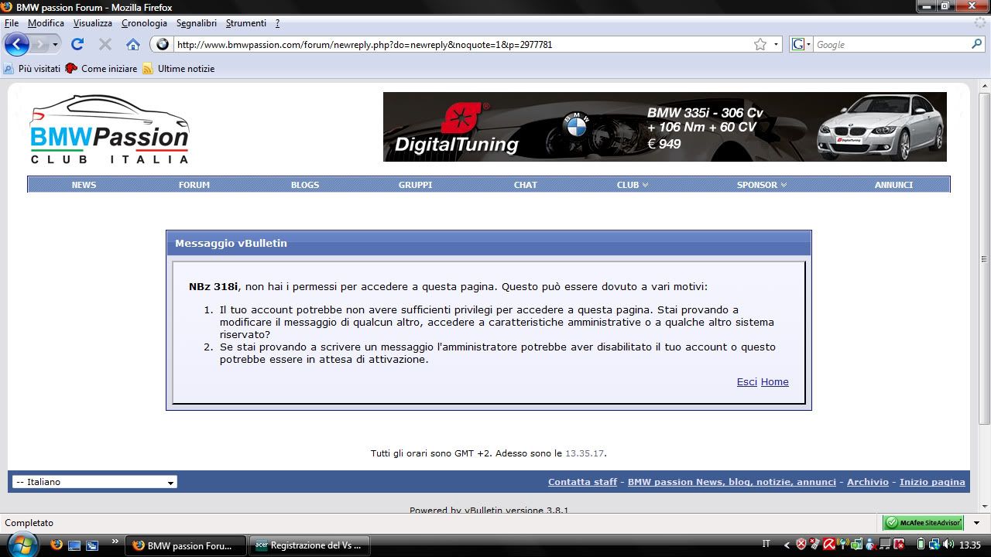The height and width of the screenshot is (557, 991).
Task: Click the Esci logout link
Action: [747, 381]
